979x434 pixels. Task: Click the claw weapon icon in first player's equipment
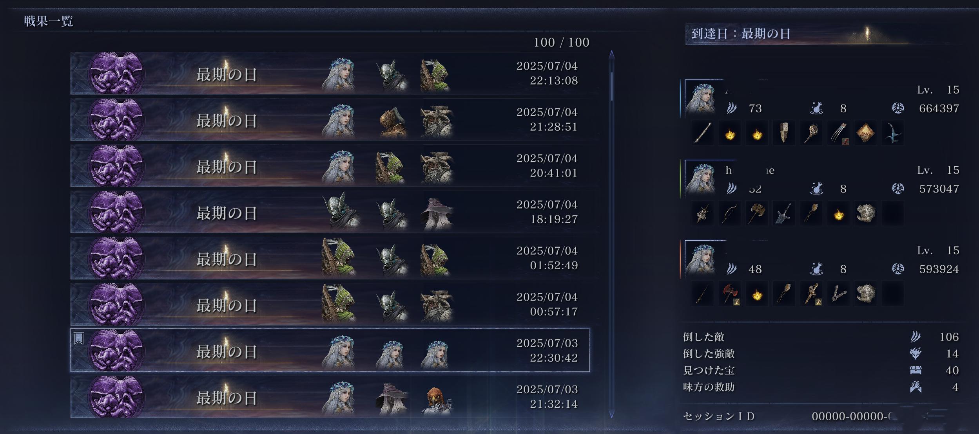[x=838, y=133]
